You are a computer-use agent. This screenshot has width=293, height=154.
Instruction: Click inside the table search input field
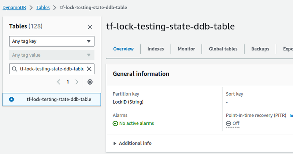click(x=51, y=69)
